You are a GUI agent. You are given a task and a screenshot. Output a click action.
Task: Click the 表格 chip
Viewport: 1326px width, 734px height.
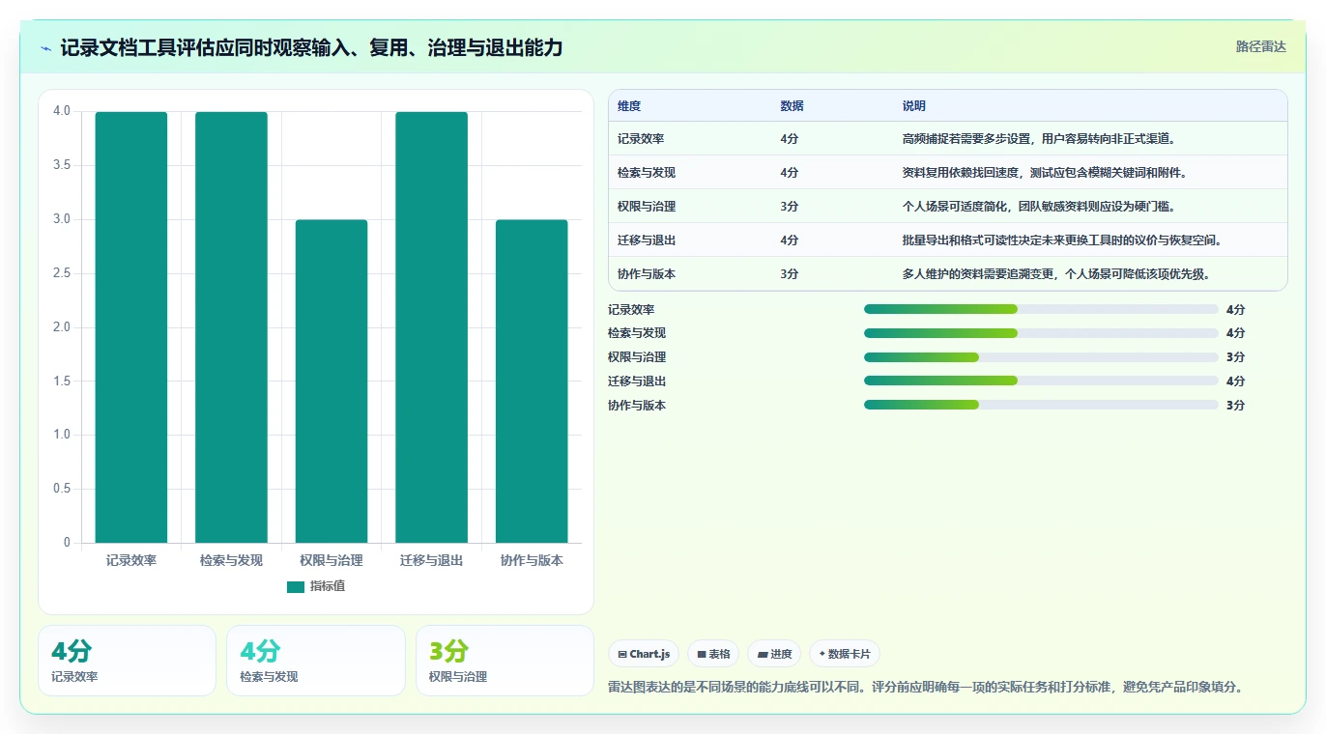coord(713,654)
